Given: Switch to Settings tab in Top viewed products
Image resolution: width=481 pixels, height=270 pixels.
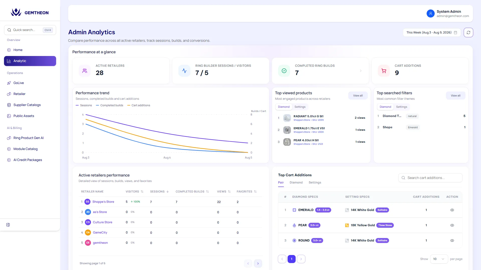Looking at the screenshot, I should [x=300, y=107].
